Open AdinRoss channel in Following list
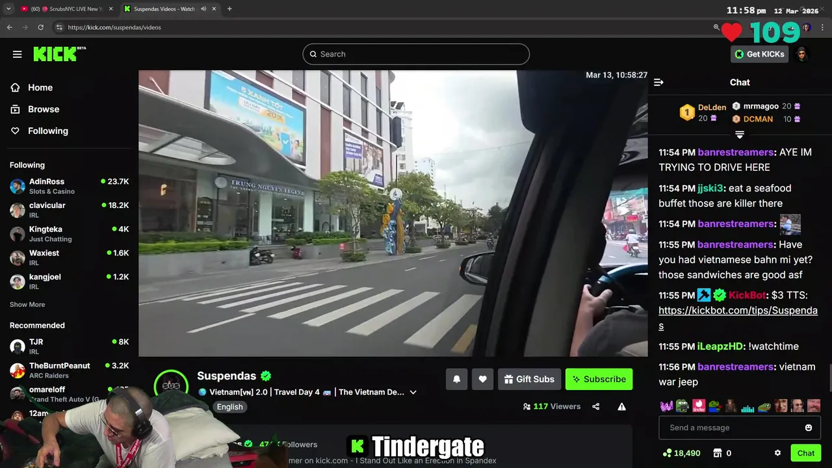Viewport: 832px width, 468px height. (x=69, y=186)
